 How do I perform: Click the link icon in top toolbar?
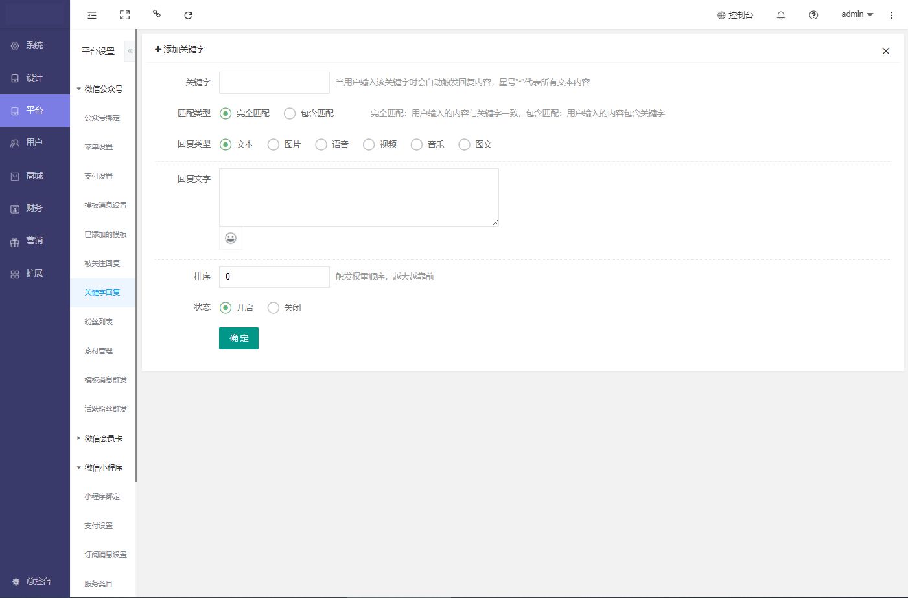(x=156, y=14)
